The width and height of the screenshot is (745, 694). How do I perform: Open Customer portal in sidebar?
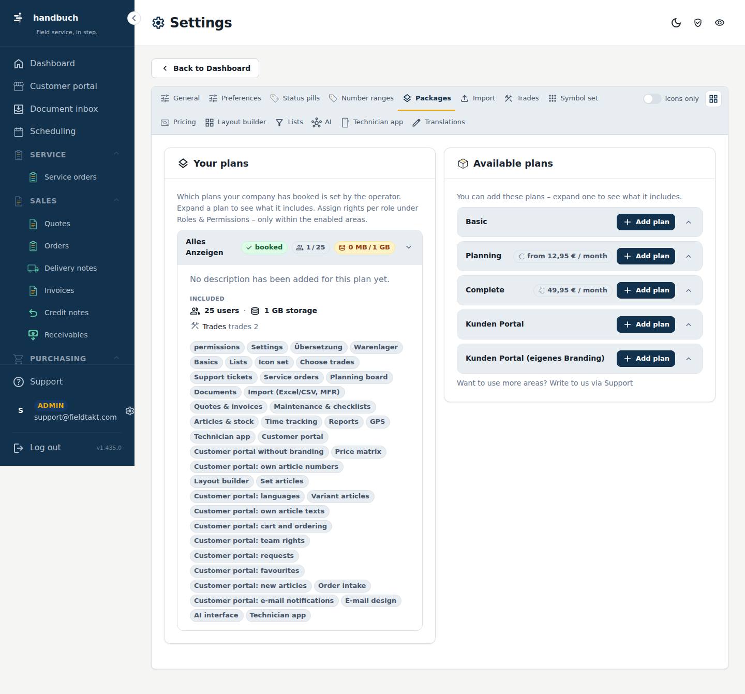tap(67, 86)
